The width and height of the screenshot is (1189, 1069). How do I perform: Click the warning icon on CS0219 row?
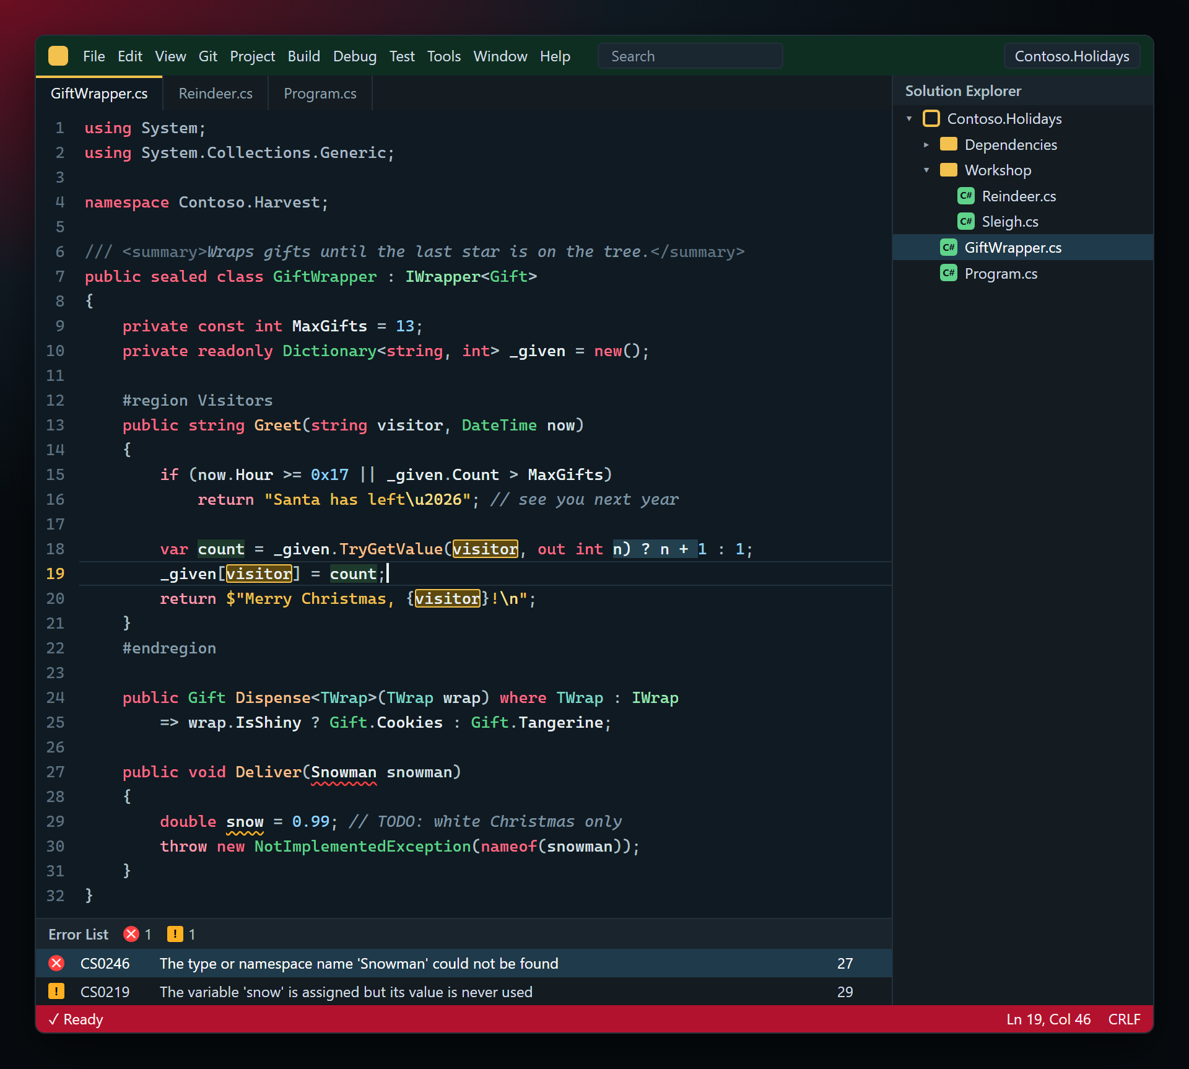coord(56,992)
